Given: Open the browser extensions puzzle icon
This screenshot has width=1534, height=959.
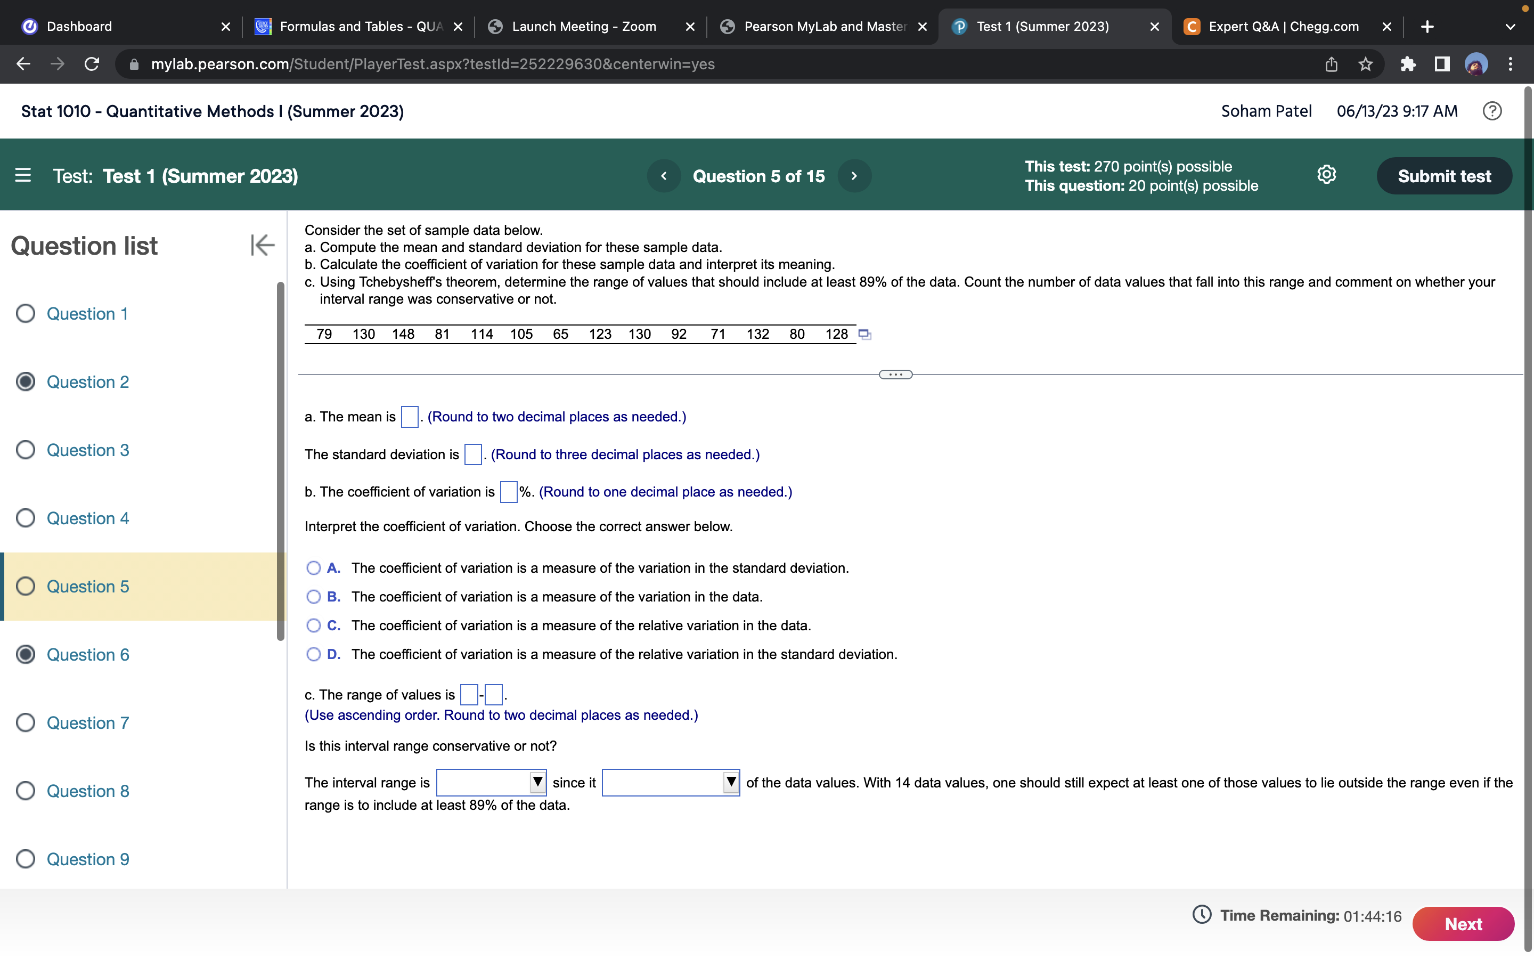Looking at the screenshot, I should [x=1408, y=64].
